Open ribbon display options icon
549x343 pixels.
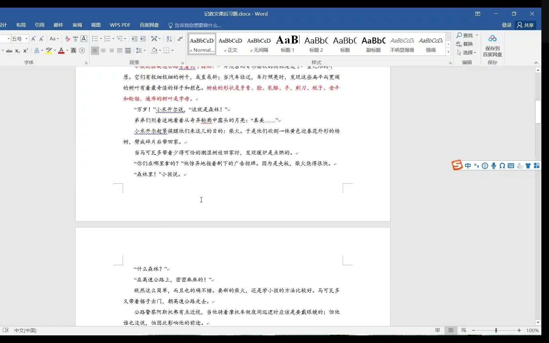click(x=478, y=14)
